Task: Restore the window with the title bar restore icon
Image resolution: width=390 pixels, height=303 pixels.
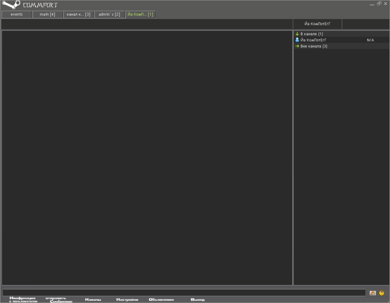Action: 379,4
